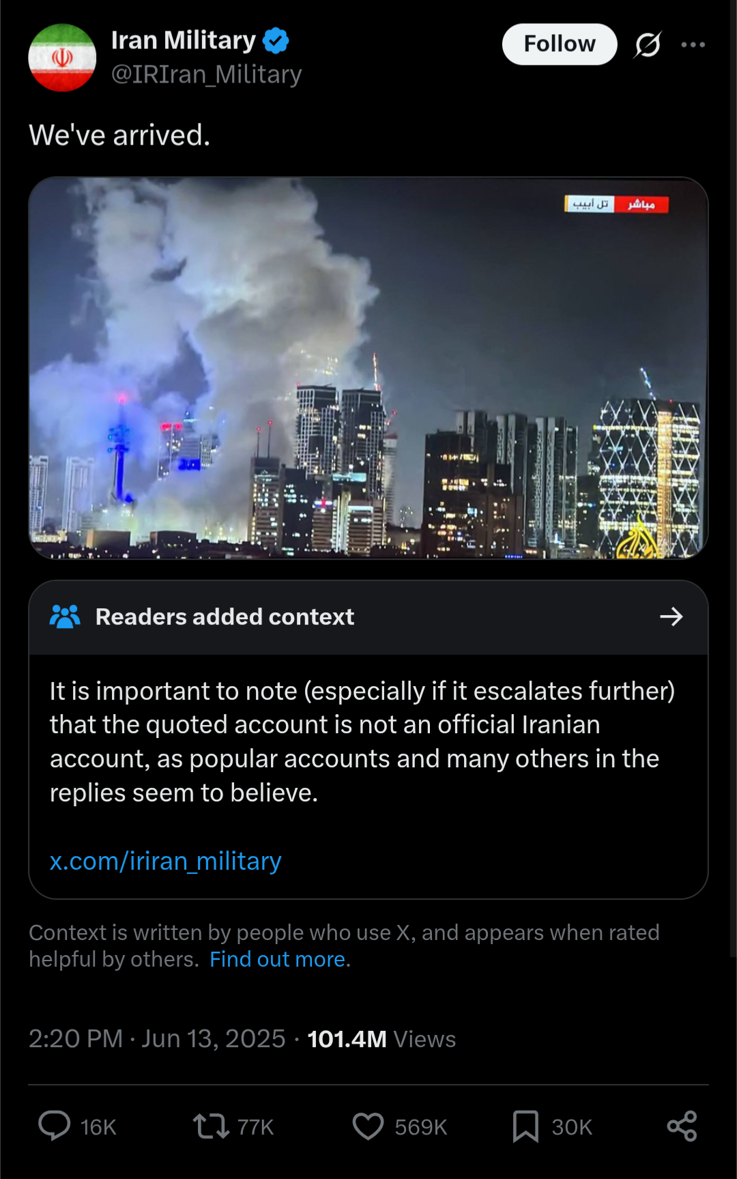
Task: Open the three-dot more options menu
Action: [x=693, y=44]
